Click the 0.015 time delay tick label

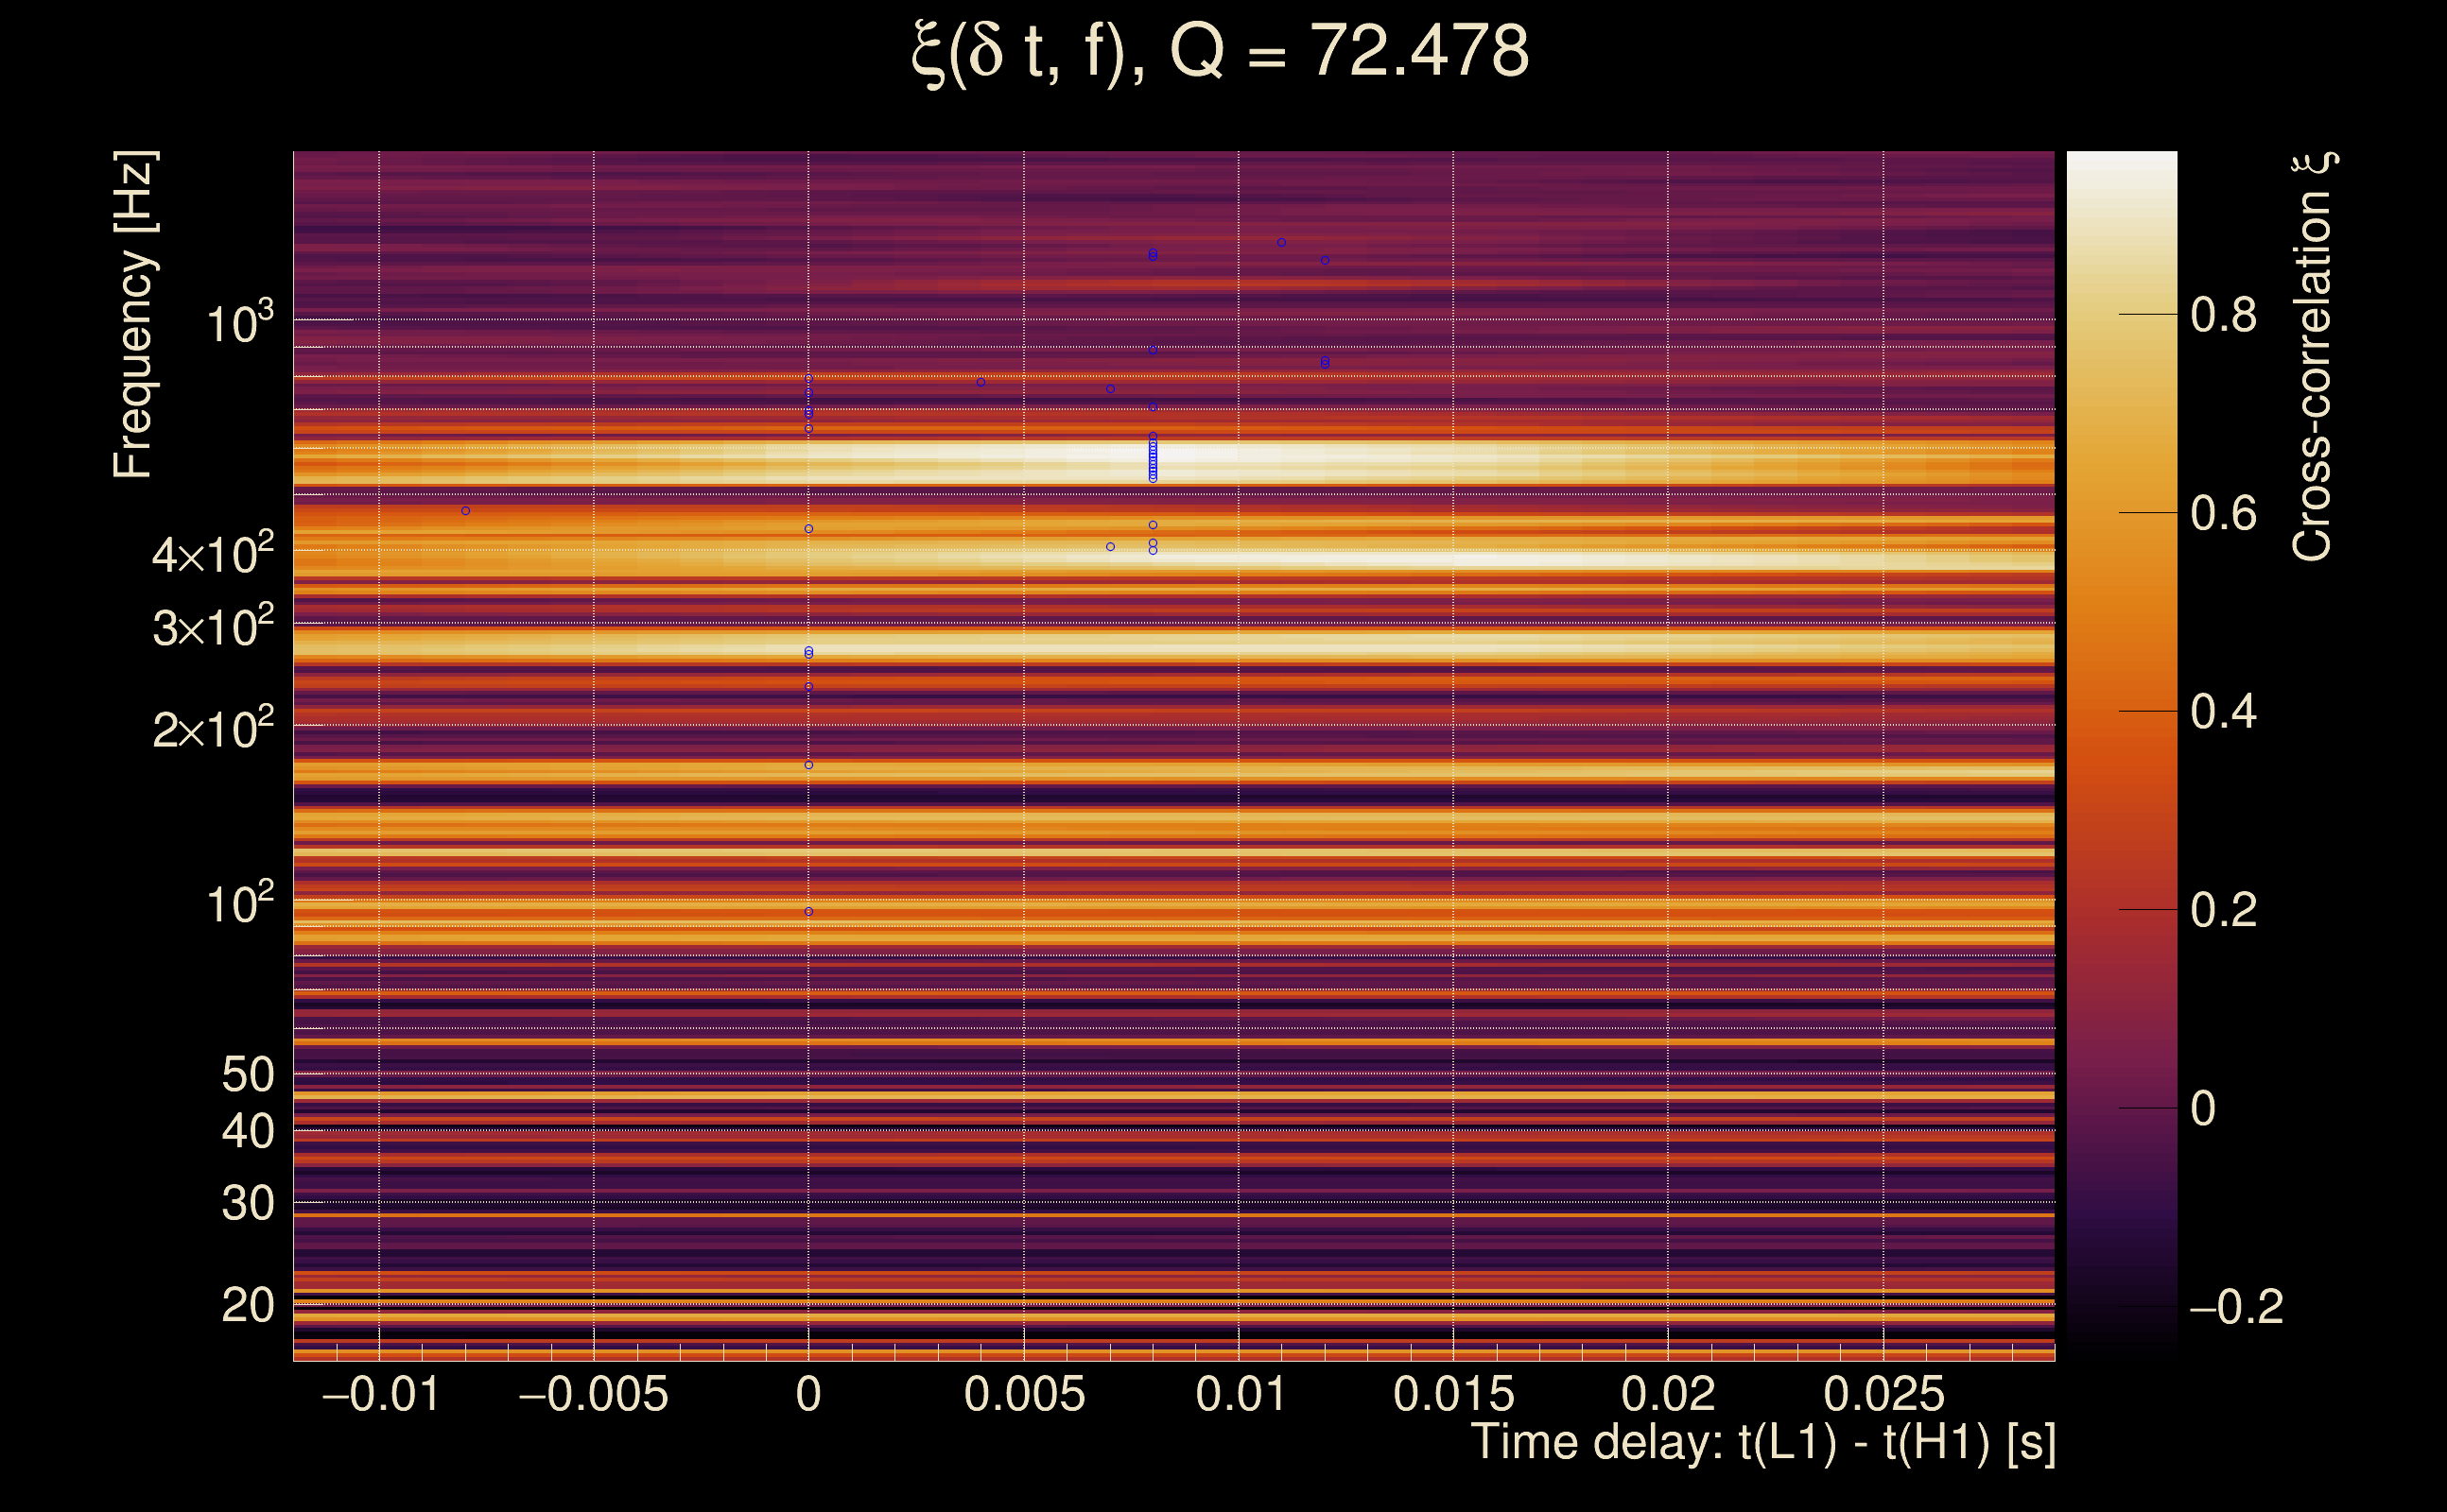pos(1453,1394)
